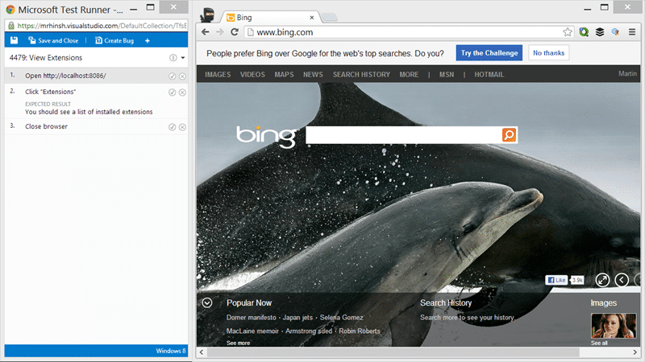The width and height of the screenshot is (645, 362).
Task: Open SEARCH HISTORY in Bing navigation
Action: click(x=361, y=74)
